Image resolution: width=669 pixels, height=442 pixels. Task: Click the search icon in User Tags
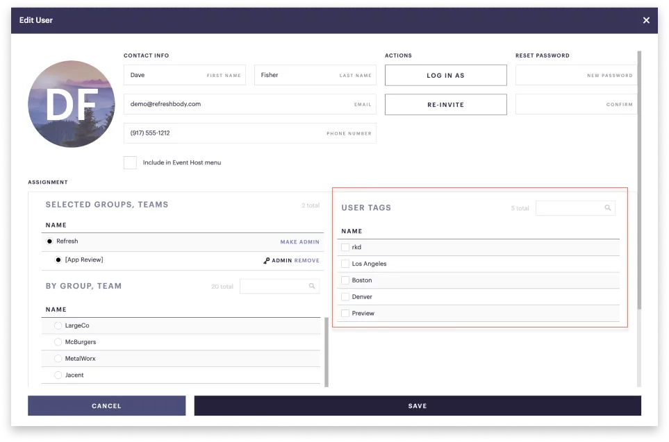tap(608, 207)
